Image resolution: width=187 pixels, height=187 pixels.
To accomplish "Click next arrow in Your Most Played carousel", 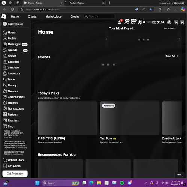I will pos(179,39).
